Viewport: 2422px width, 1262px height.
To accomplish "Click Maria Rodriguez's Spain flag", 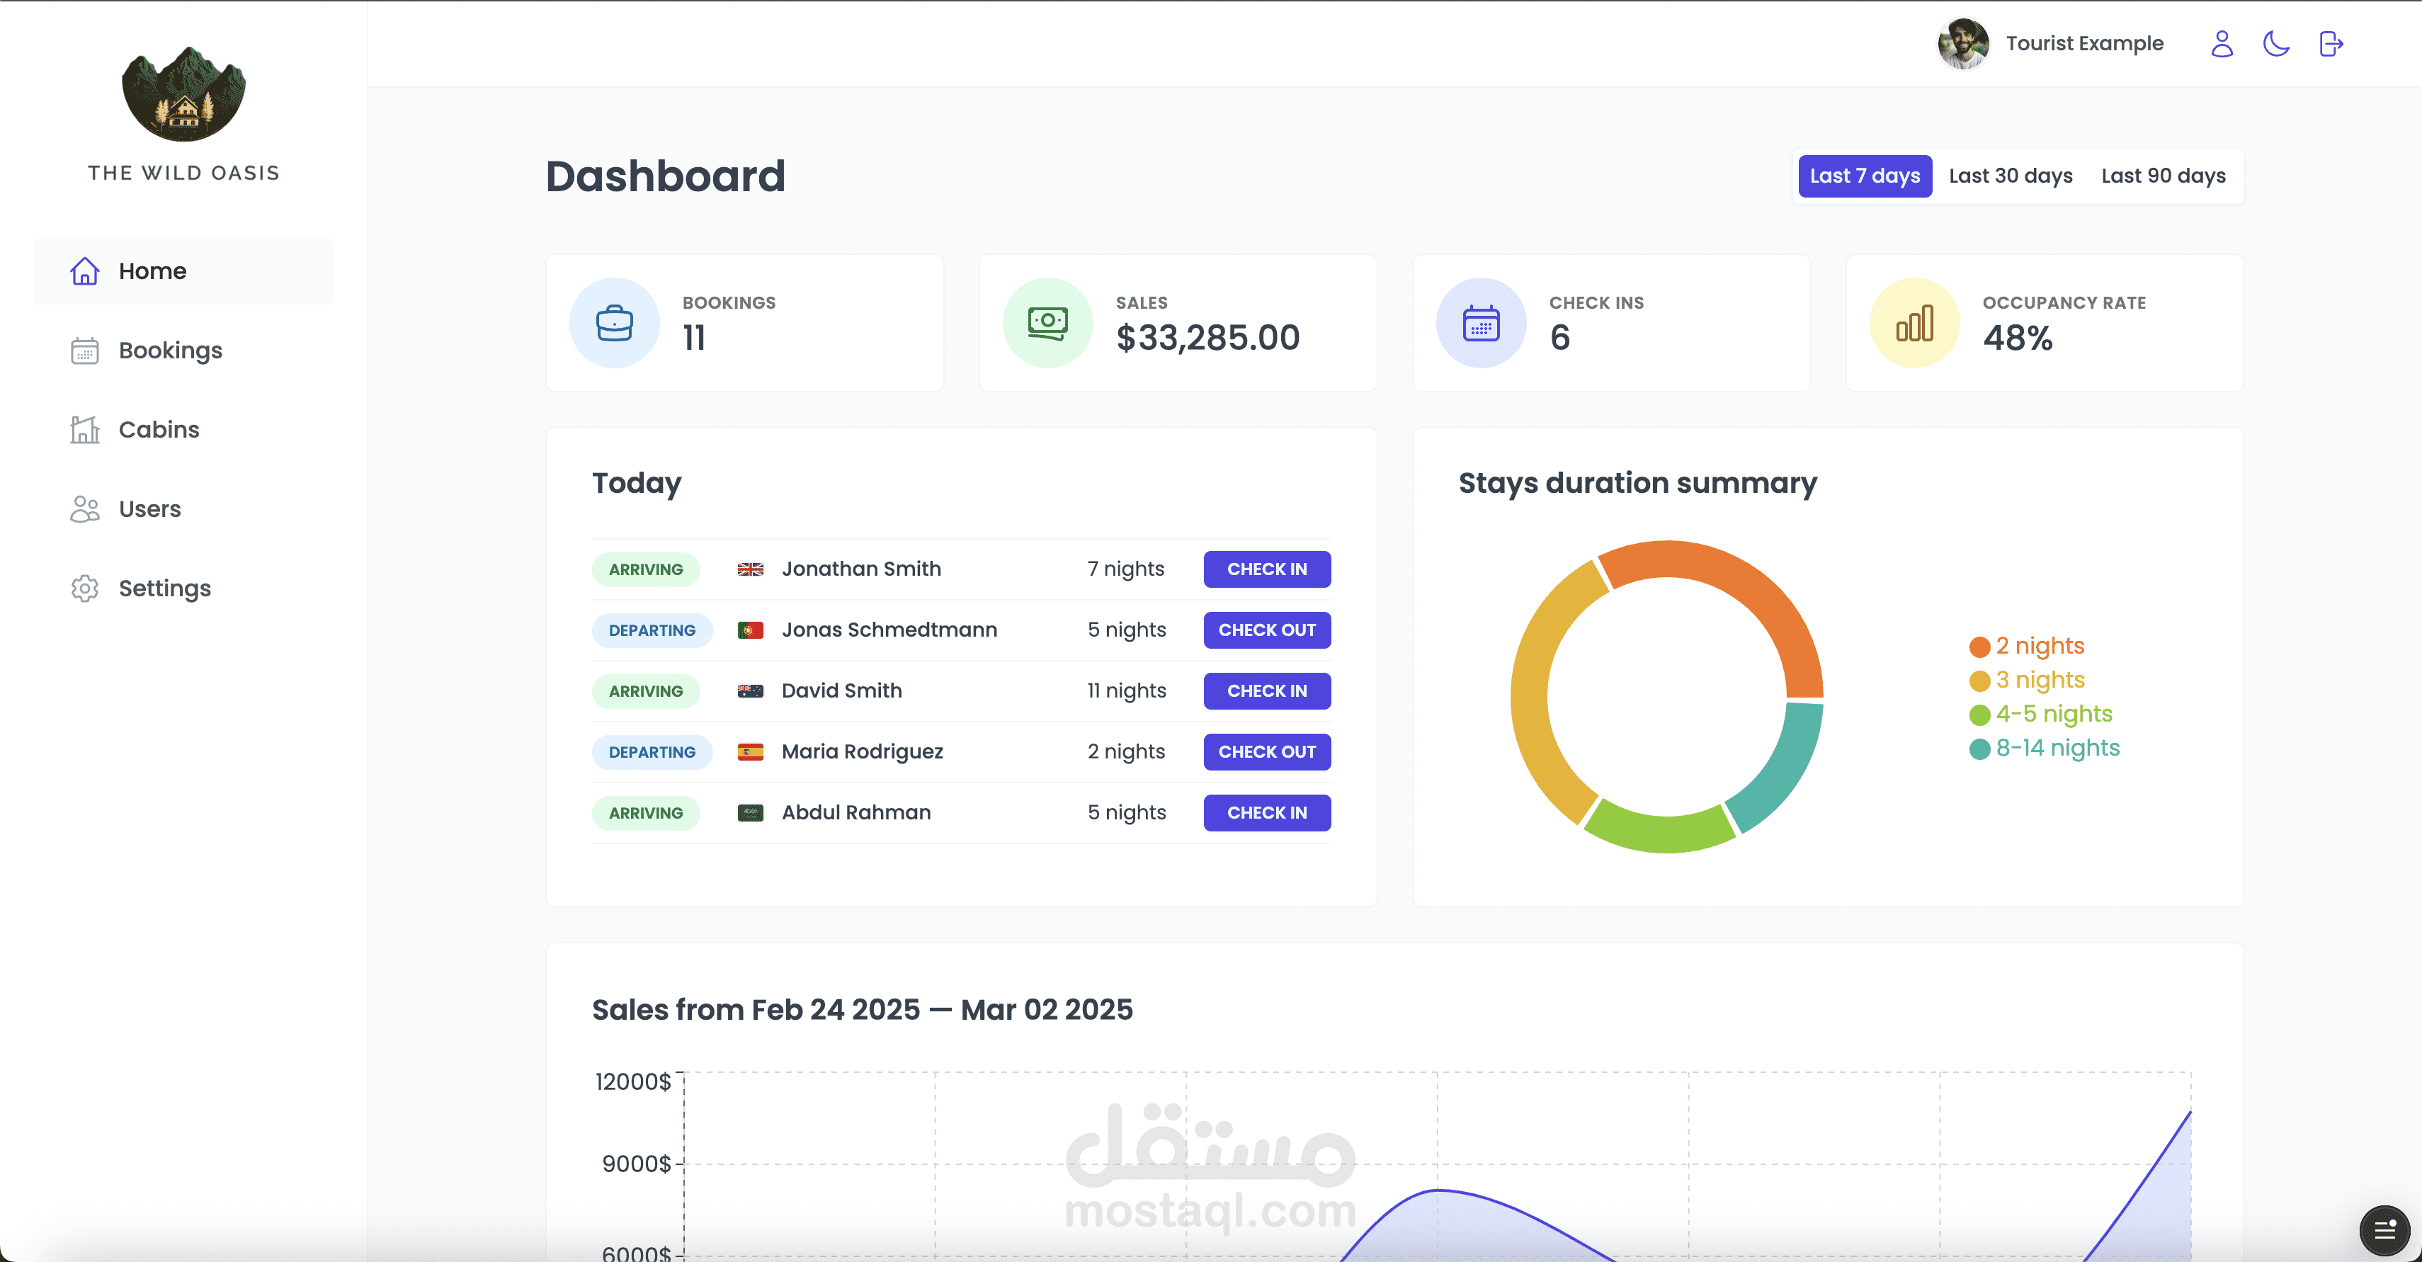I will [x=750, y=751].
